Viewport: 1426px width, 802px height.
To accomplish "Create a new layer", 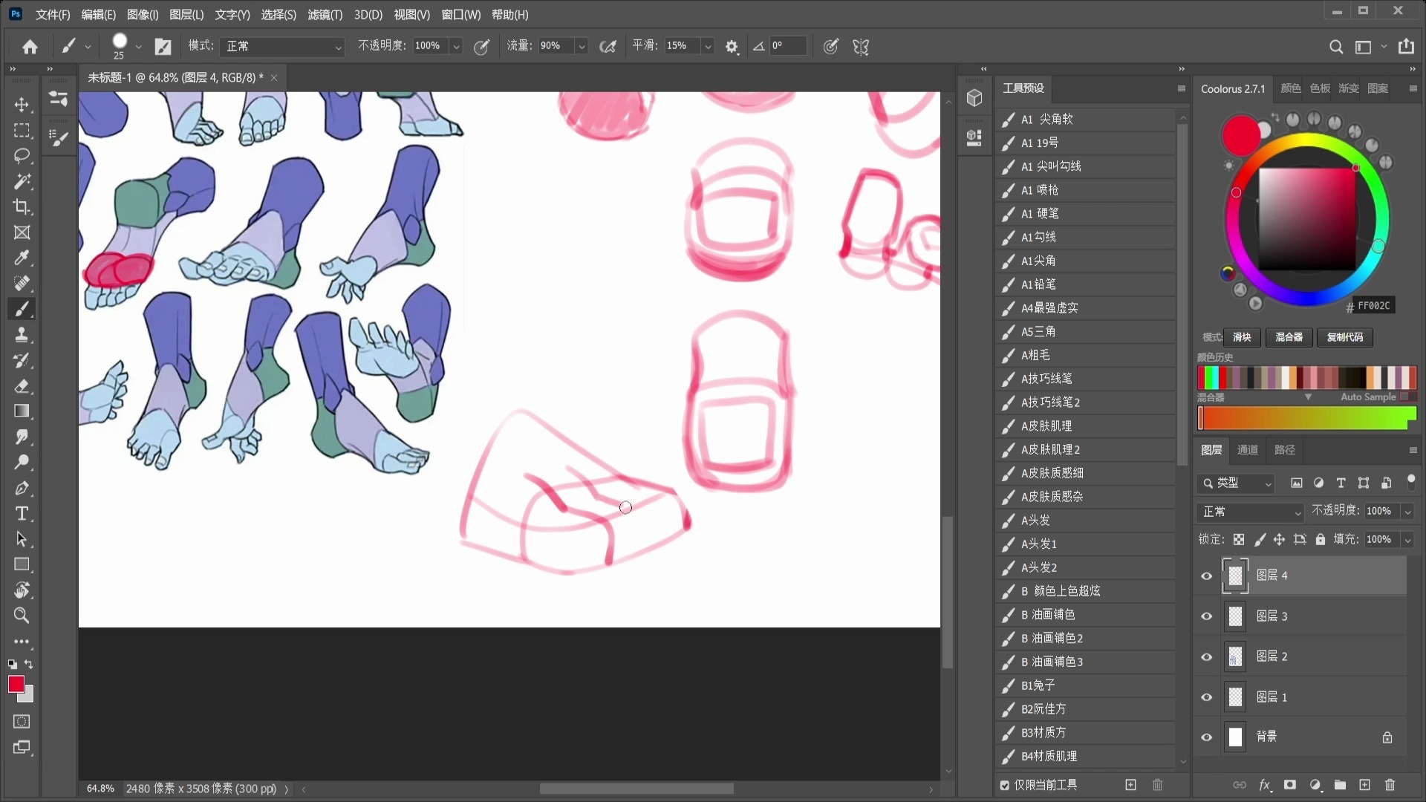I will click(x=1364, y=785).
